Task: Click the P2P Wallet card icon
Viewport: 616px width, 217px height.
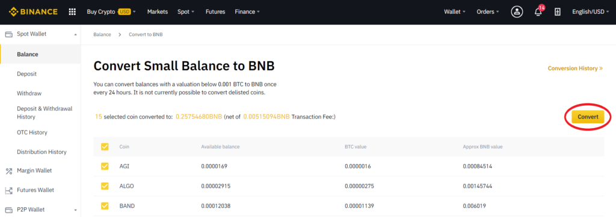Action: tap(8, 210)
